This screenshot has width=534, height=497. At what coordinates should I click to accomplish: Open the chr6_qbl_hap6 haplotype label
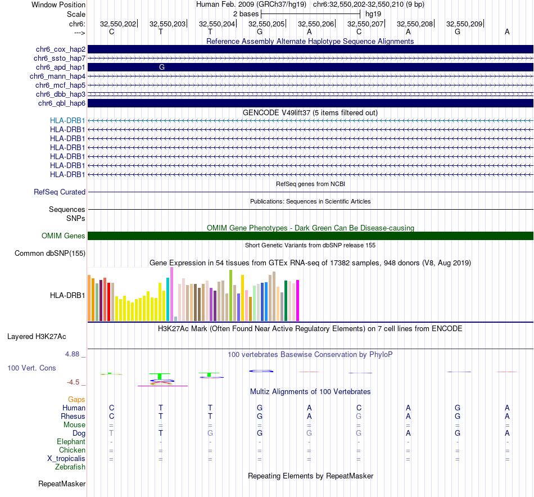[62, 103]
